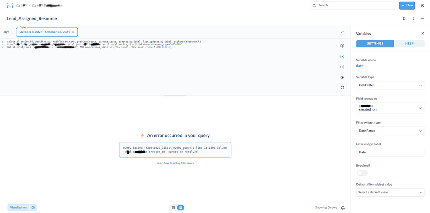
Task: Click the + New button
Action: click(x=407, y=5)
